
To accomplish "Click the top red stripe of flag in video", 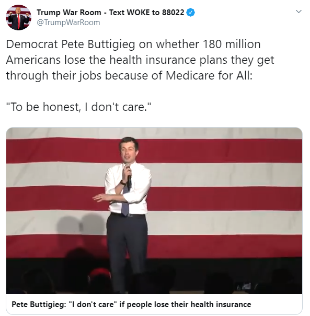I will click(154, 151).
